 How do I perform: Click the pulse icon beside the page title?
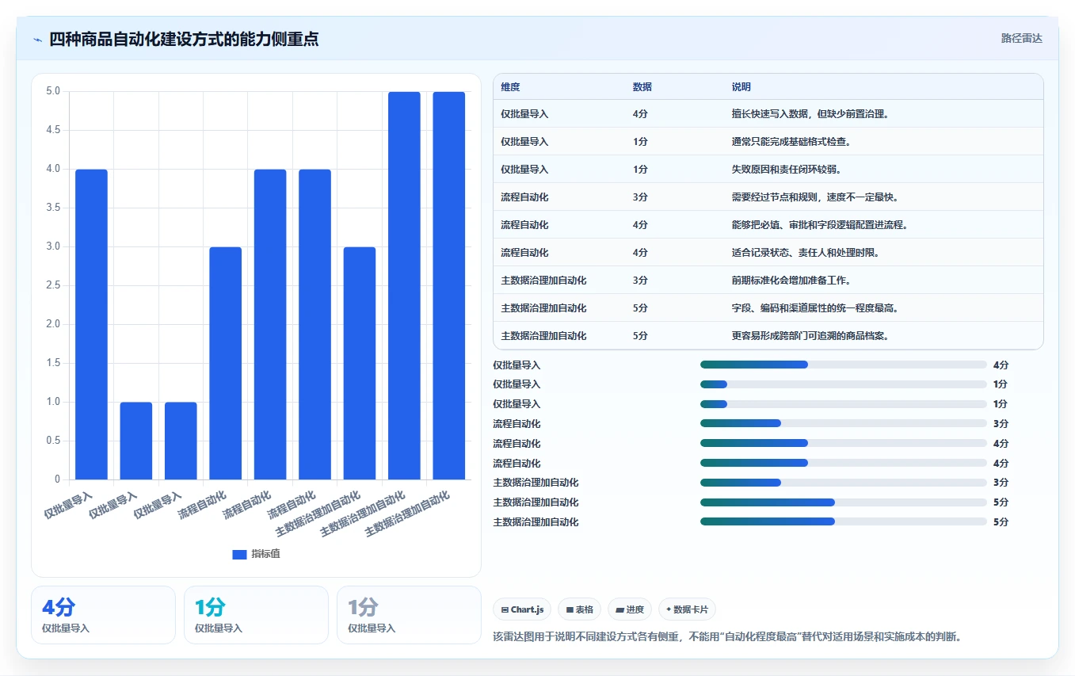point(37,39)
